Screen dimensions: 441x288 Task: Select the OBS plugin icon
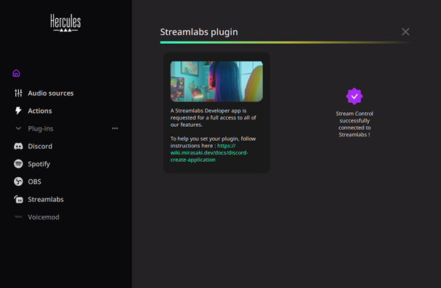pyautogui.click(x=18, y=182)
